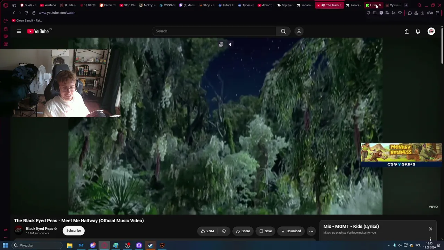This screenshot has width=444, height=250.
Task: Open the YouTube account avatar menu
Action: [x=431, y=31]
